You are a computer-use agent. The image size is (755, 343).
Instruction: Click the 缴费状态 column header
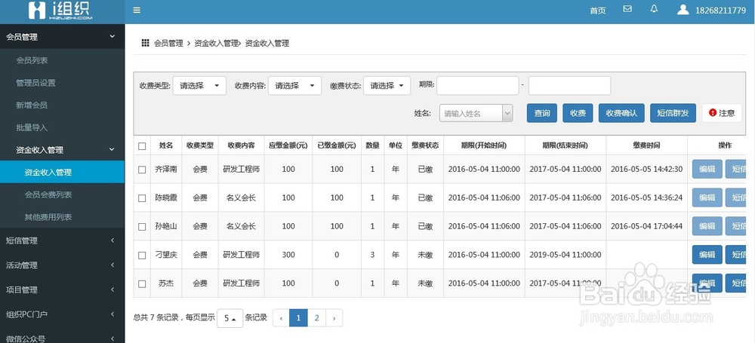pyautogui.click(x=425, y=145)
